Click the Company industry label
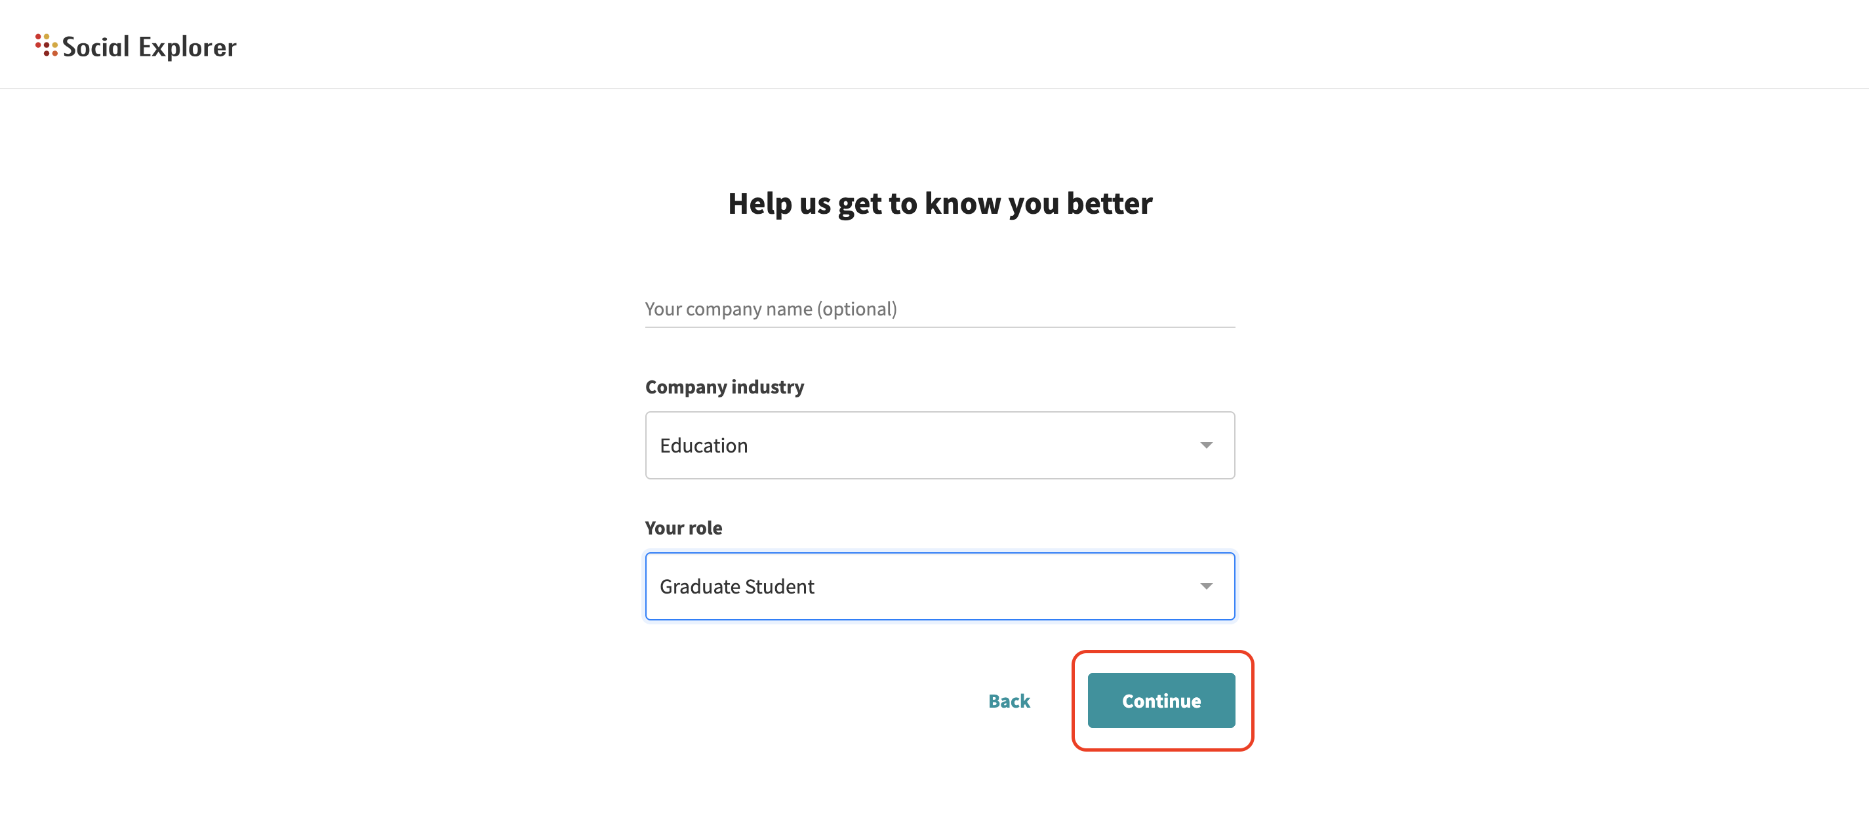 [724, 387]
